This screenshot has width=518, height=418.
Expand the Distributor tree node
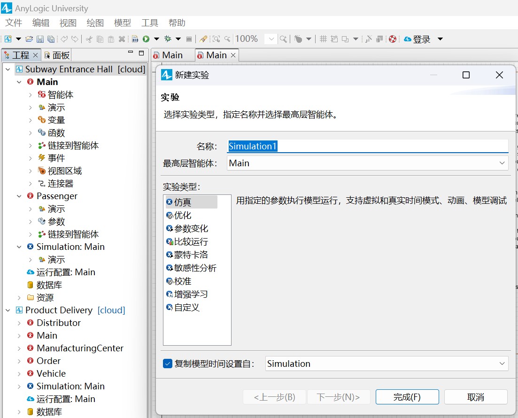[x=19, y=323]
